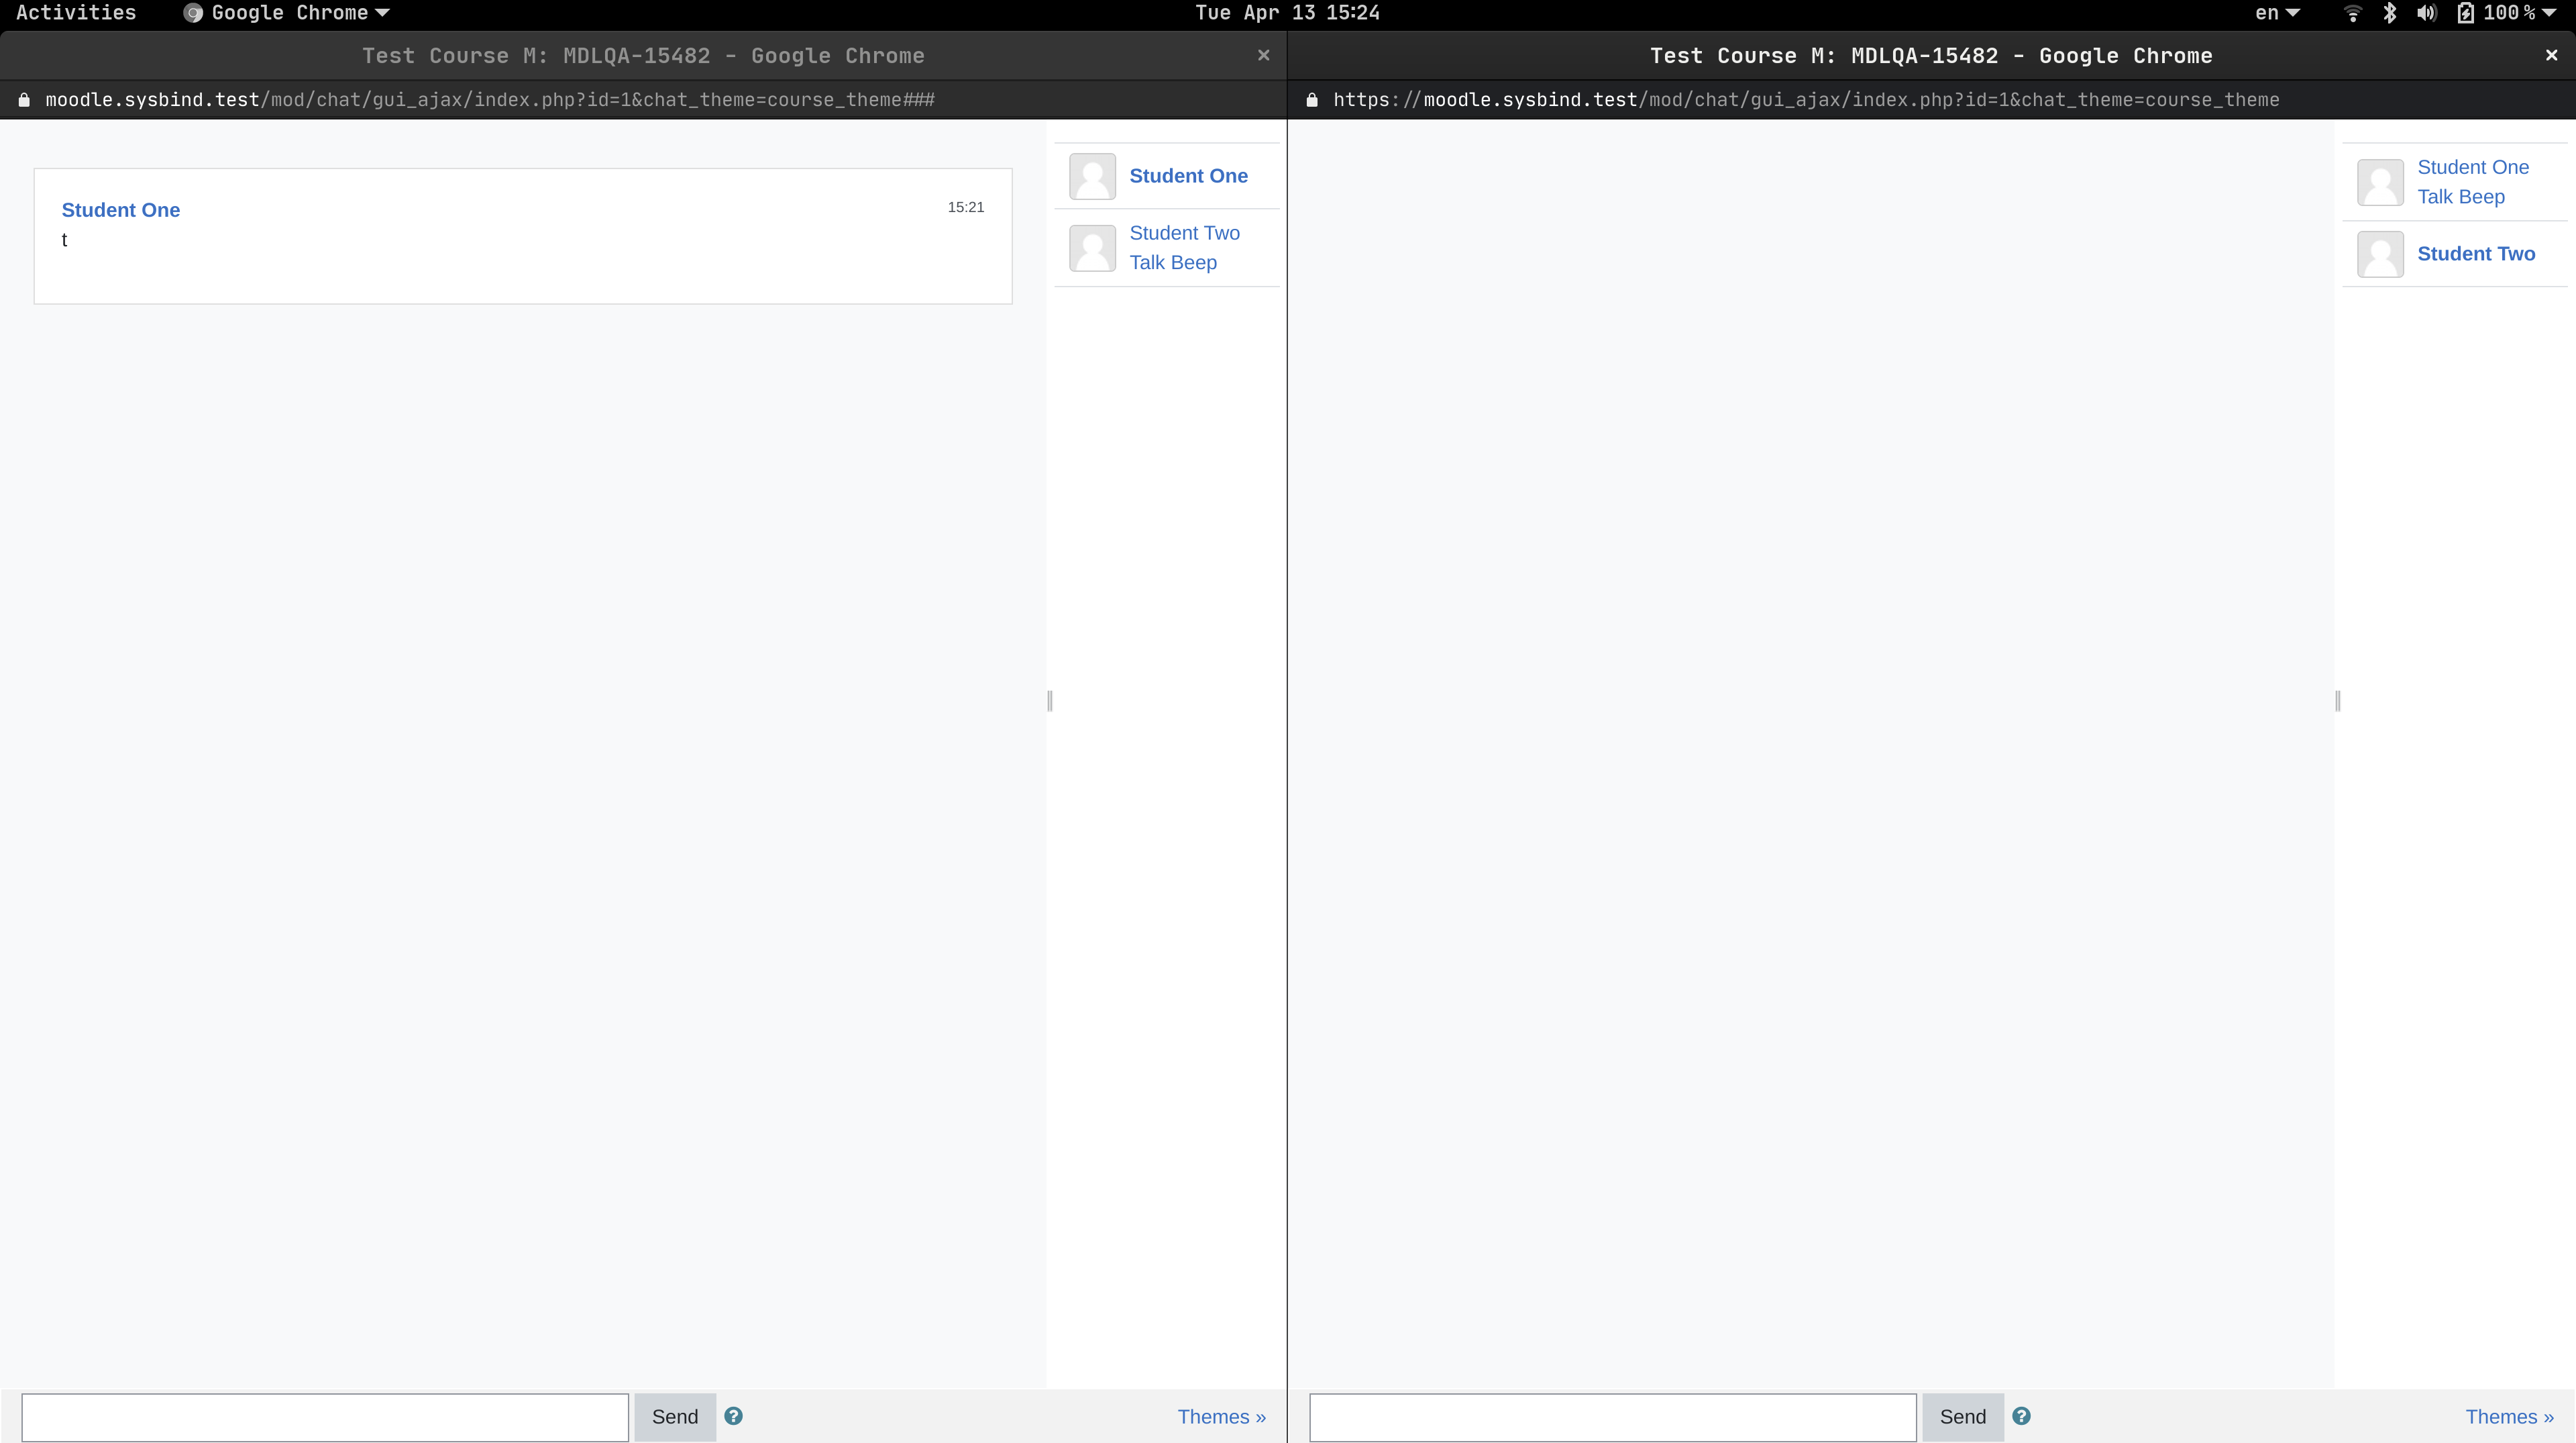
Task: Click the right window title bar text
Action: pos(1931,56)
